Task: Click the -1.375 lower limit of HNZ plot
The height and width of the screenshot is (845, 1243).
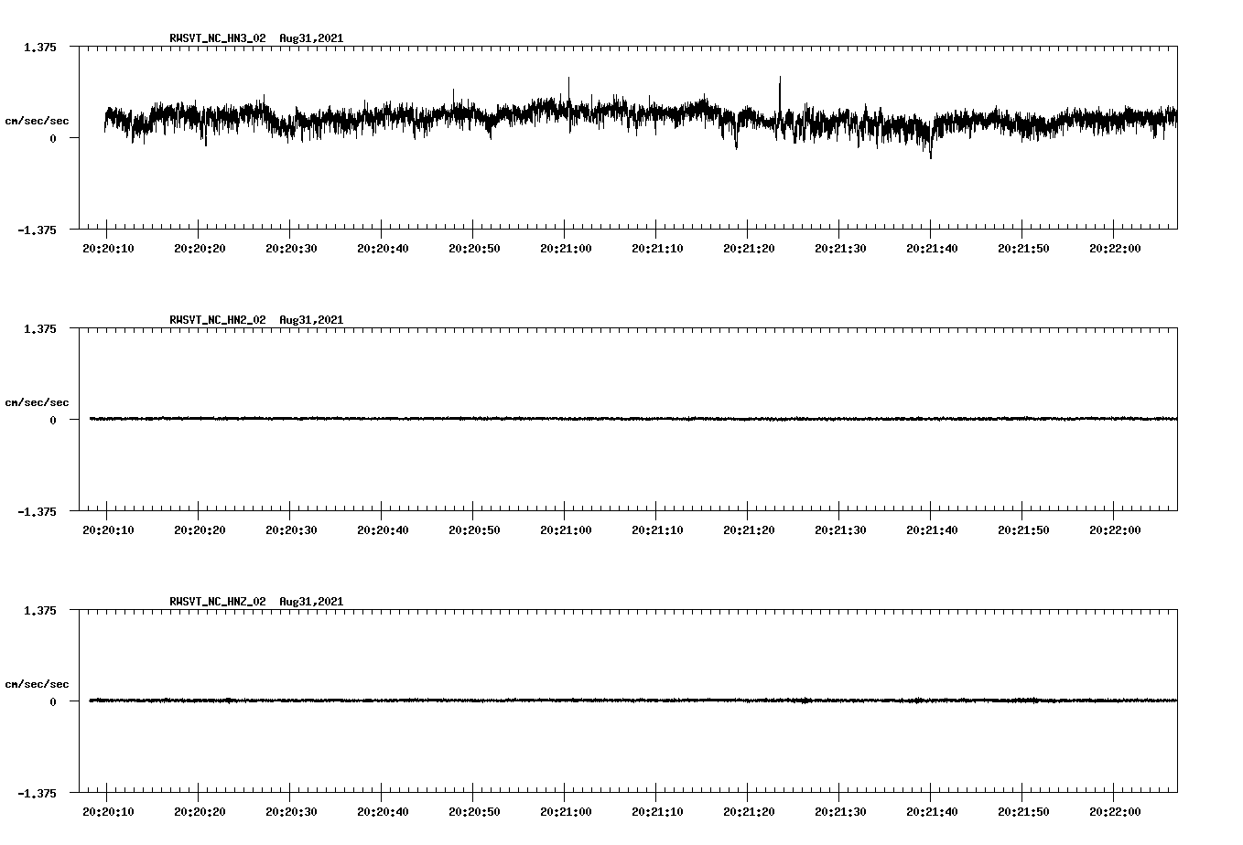Action: coord(37,793)
